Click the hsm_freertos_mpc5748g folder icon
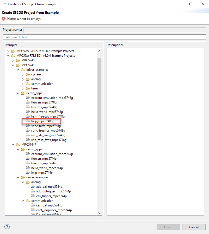 coord(28,116)
